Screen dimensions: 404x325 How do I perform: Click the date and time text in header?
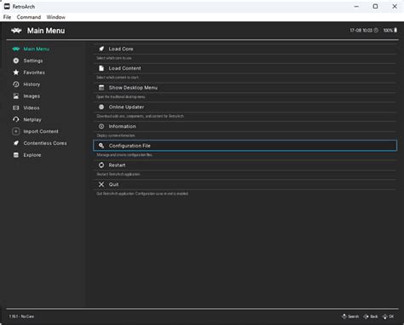point(361,30)
